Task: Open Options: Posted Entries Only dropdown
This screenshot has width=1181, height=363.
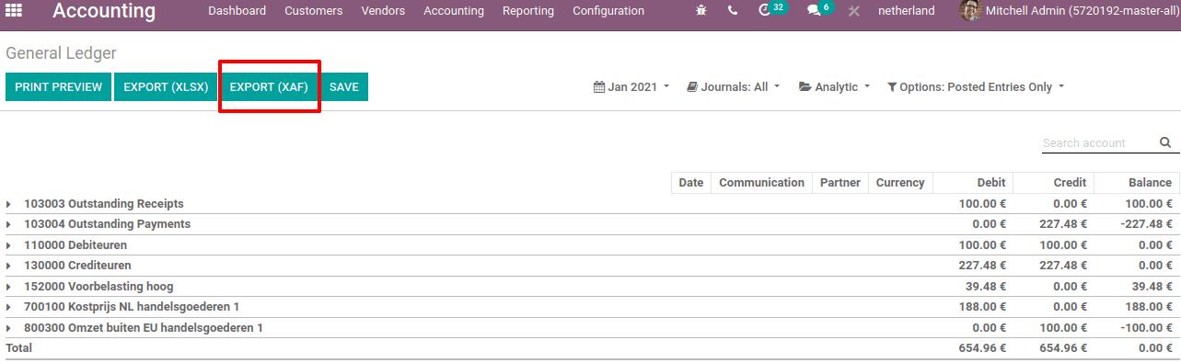Action: [x=976, y=87]
